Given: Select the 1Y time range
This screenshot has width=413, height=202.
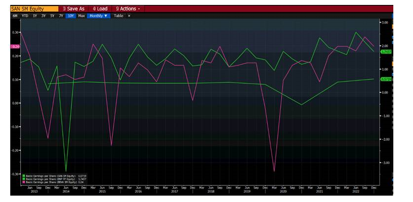Looking at the screenshot, I should (34, 16).
